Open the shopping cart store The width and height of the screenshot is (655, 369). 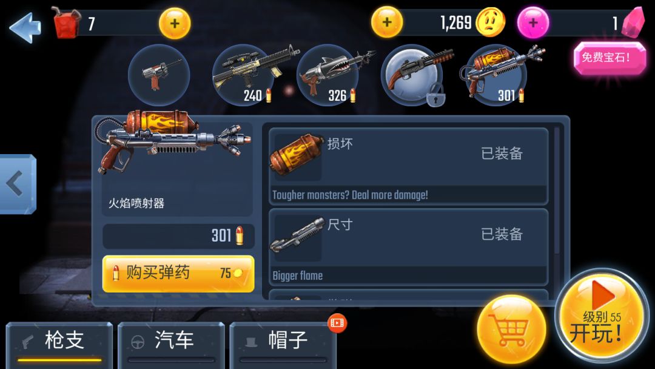point(511,330)
